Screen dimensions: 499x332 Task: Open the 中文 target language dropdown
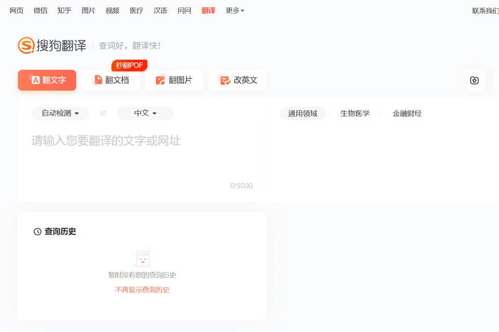click(146, 113)
